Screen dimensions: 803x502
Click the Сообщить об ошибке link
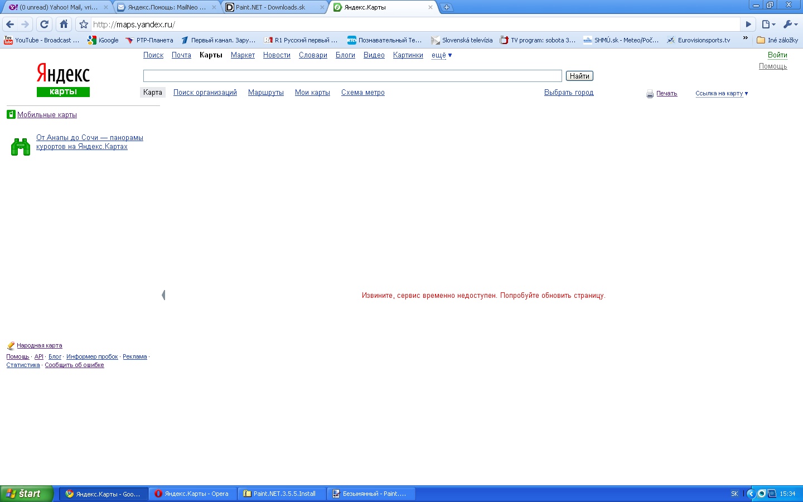pyautogui.click(x=74, y=365)
